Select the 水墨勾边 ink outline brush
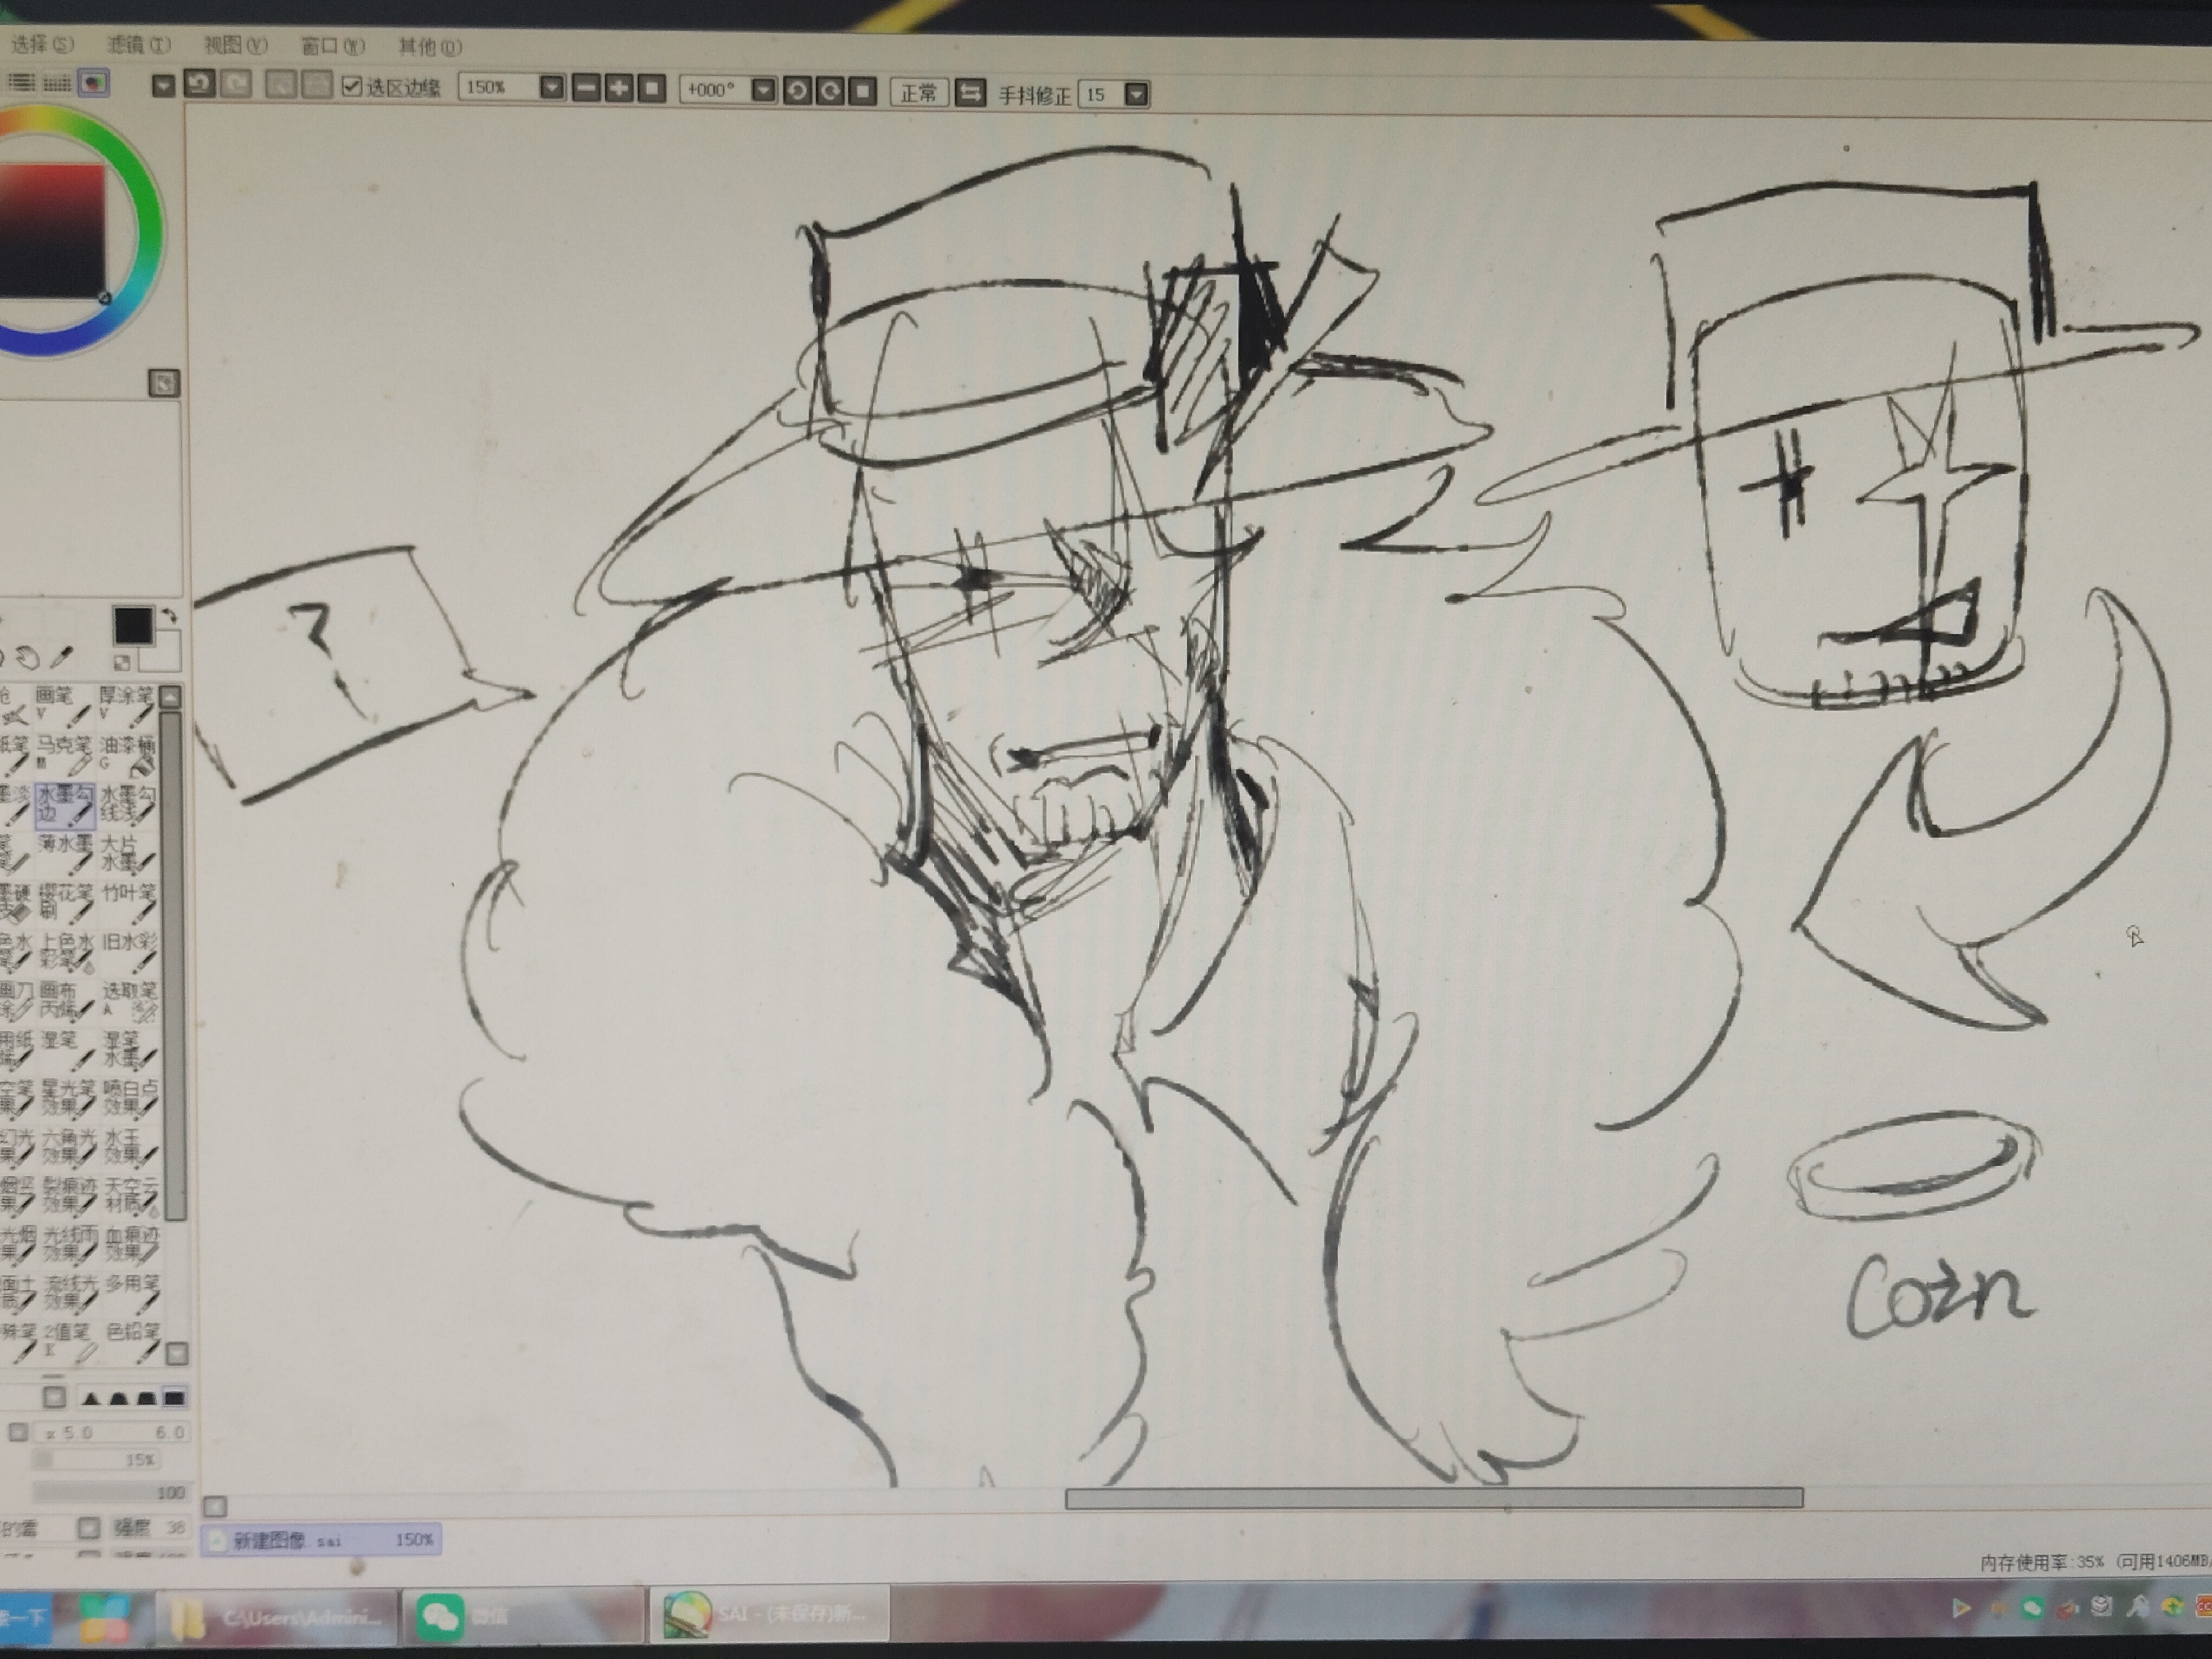The image size is (2212, 1659). (65, 806)
